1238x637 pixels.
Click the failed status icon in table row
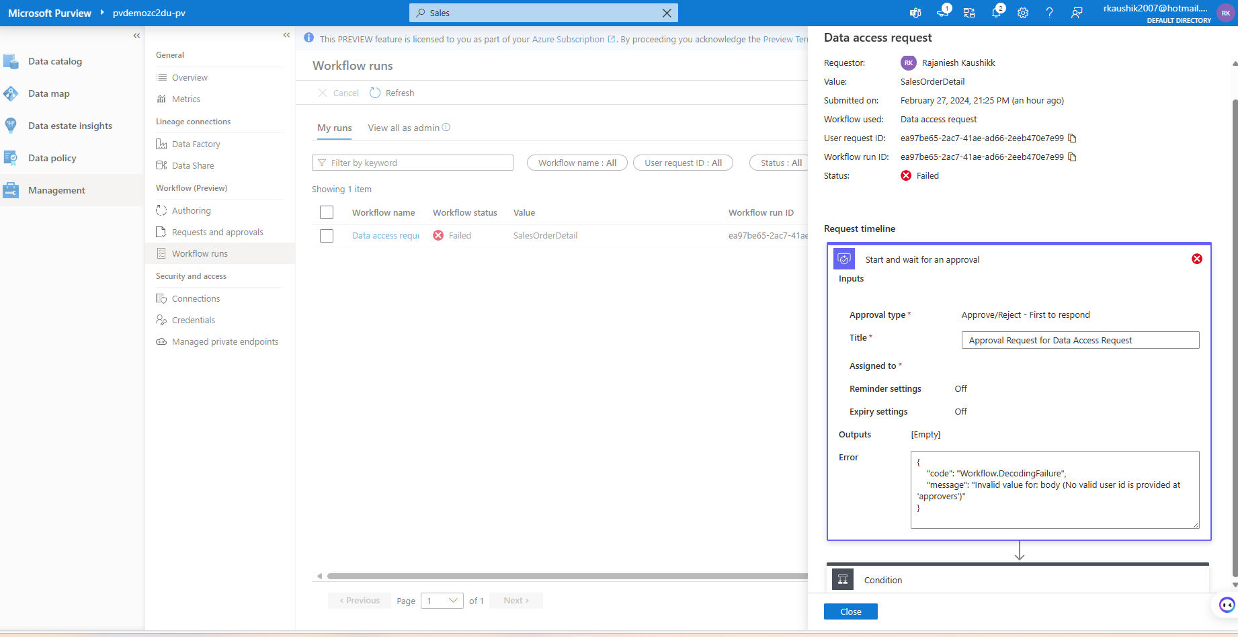point(438,235)
